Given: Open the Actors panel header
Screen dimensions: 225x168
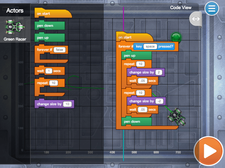Looking at the screenshot, I should coord(15,11).
